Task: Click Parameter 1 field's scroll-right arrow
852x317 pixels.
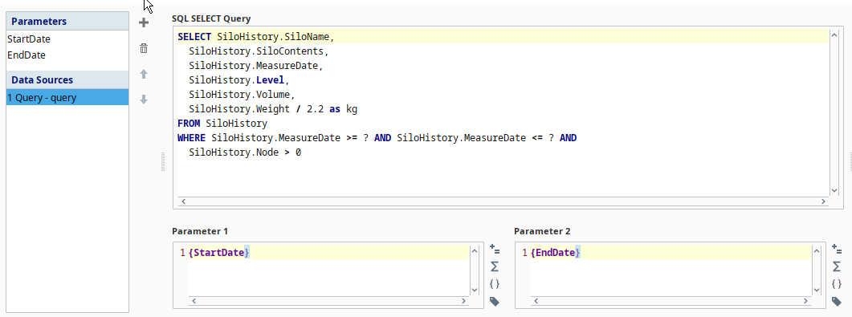Action: coord(463,301)
